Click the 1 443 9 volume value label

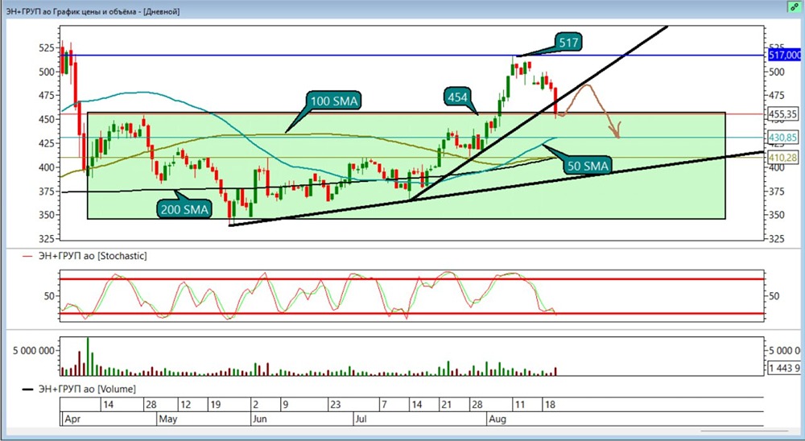coord(783,368)
